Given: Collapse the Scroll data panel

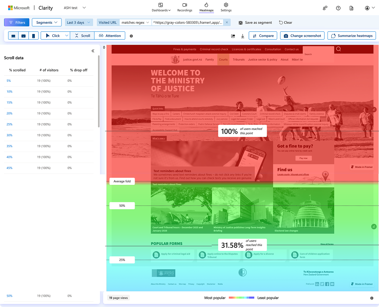Looking at the screenshot, I should click(x=93, y=51).
